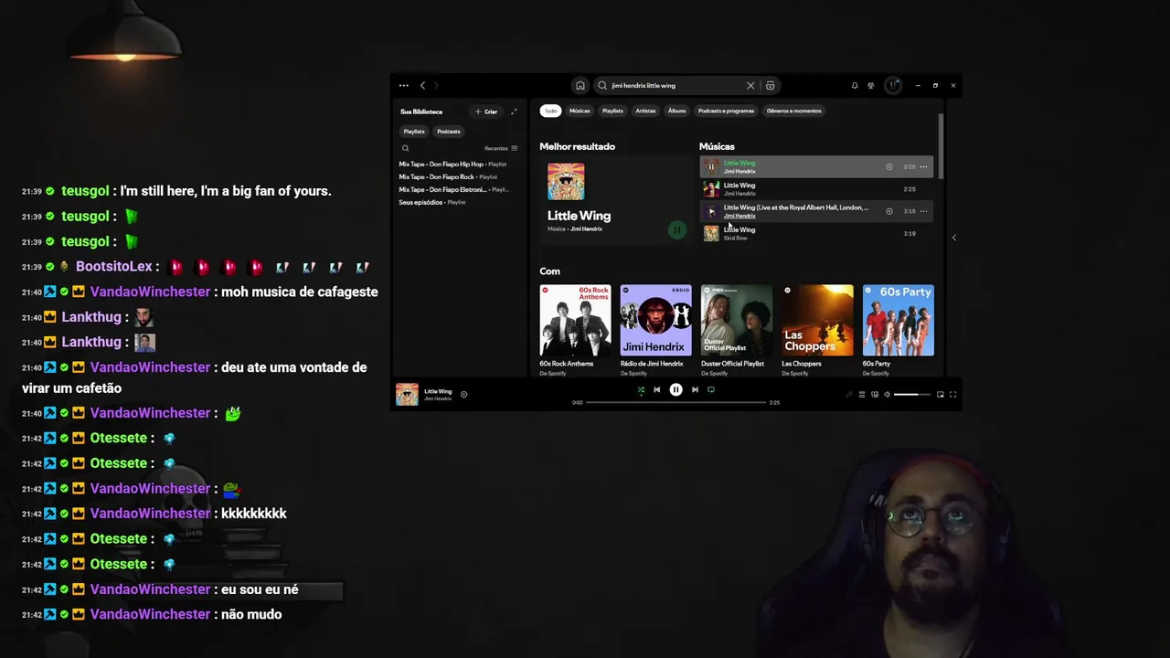Open the Las Choppers playlist card

click(x=817, y=331)
